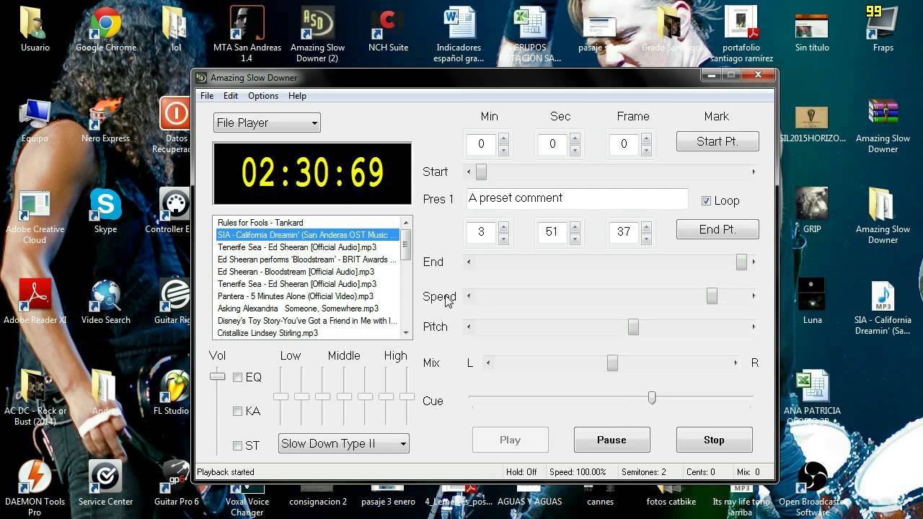The height and width of the screenshot is (519, 923).
Task: Open the File Player source dropdown
Action: coord(267,123)
